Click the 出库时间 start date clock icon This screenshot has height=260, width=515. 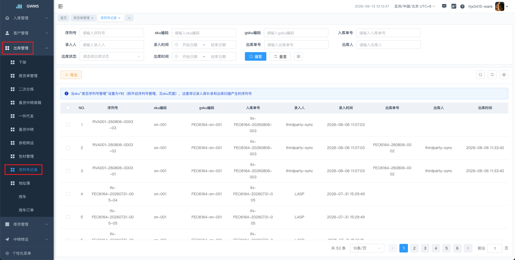tap(176, 56)
